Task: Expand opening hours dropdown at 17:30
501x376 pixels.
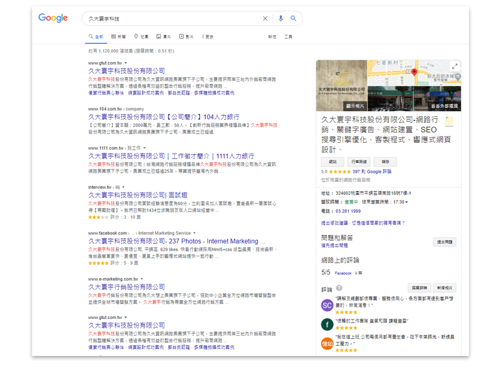Action: [406, 202]
